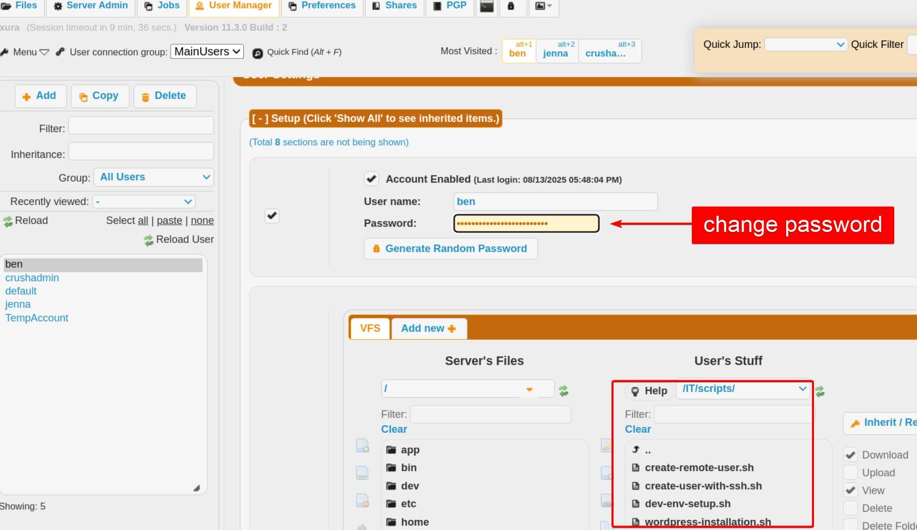Select the 'default' user in the list
The width and height of the screenshot is (917, 530).
coord(21,291)
